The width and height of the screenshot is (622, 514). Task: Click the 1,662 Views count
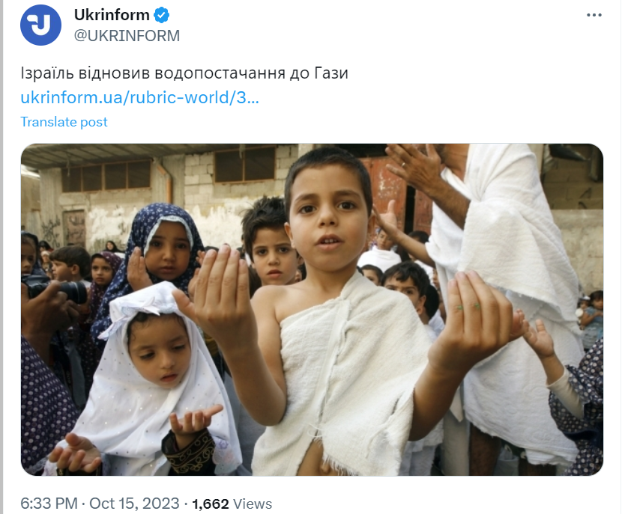click(x=232, y=504)
